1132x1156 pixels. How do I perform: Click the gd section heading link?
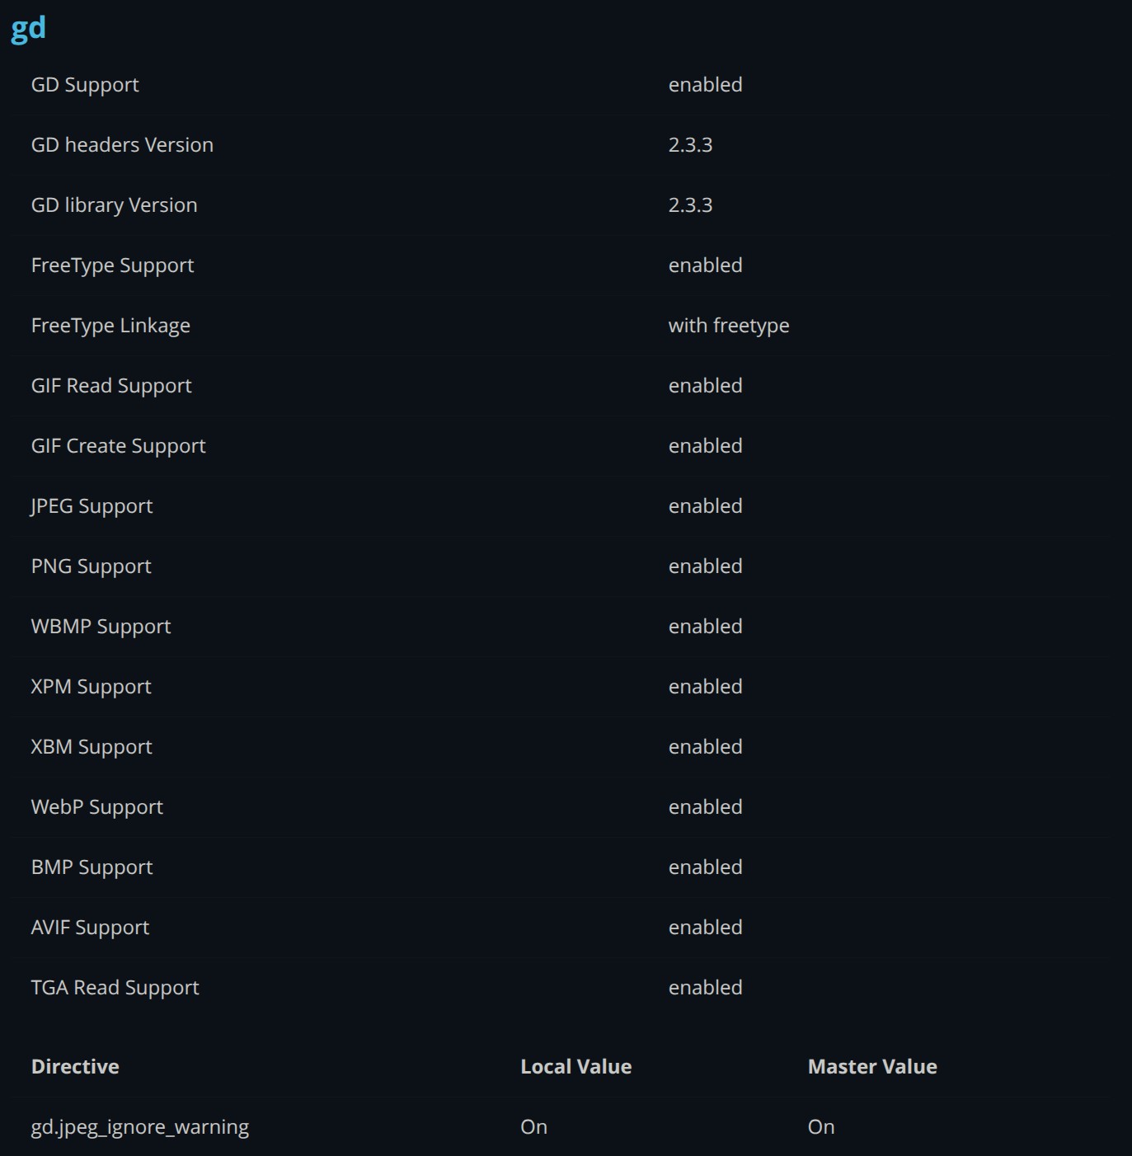(28, 29)
